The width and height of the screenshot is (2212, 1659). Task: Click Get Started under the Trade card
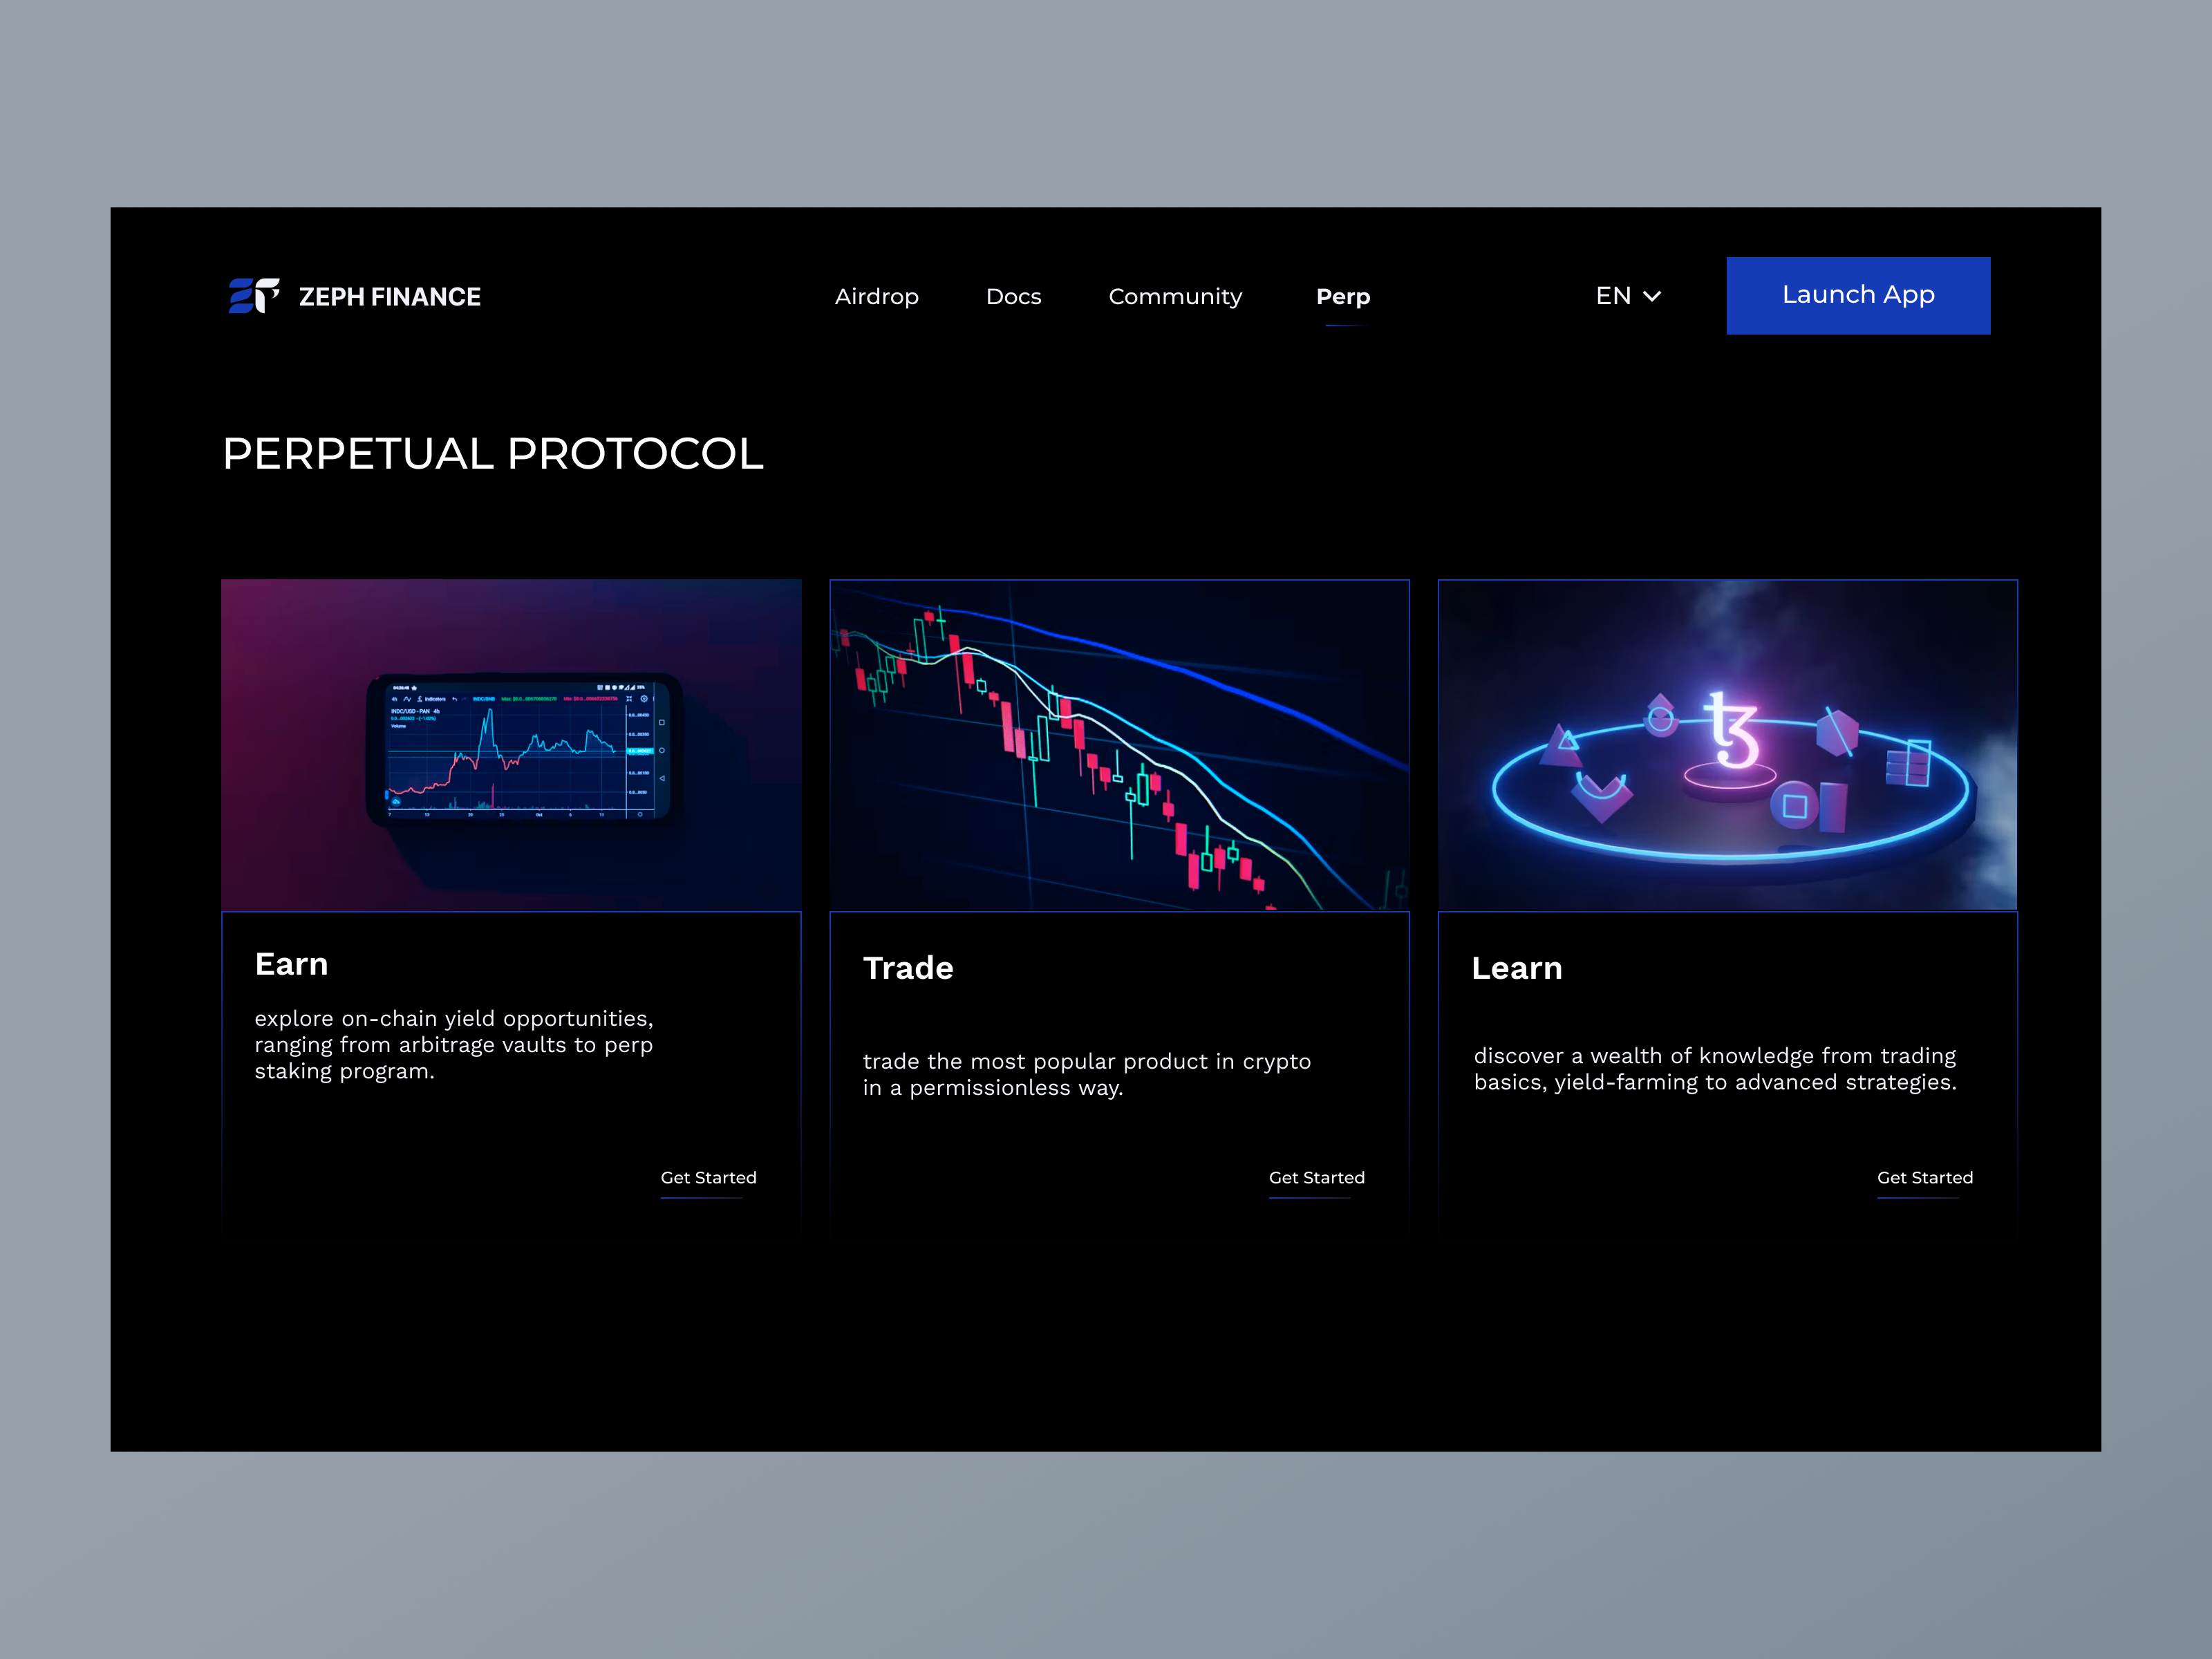(x=1316, y=1178)
